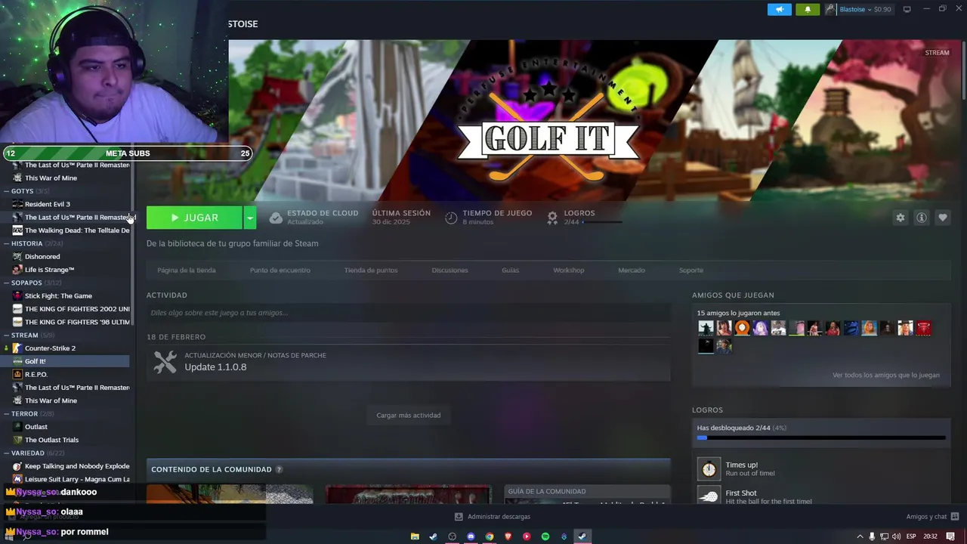967x544 pixels.
Task: Click the community content help icon
Action: tap(279, 469)
